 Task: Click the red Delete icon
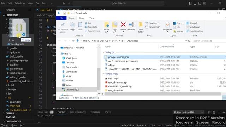pos(123,24)
